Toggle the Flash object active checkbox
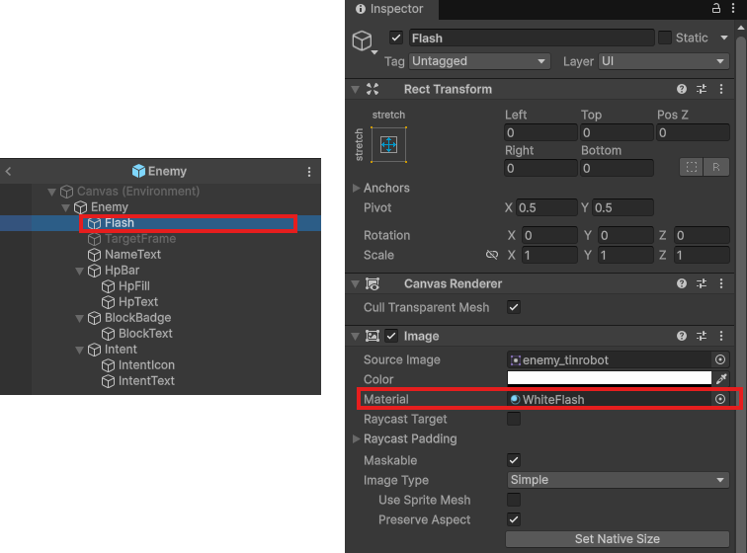747x553 pixels. pos(396,38)
